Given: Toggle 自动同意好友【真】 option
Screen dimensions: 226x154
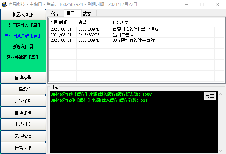Looking at the screenshot, I should click(x=22, y=25).
